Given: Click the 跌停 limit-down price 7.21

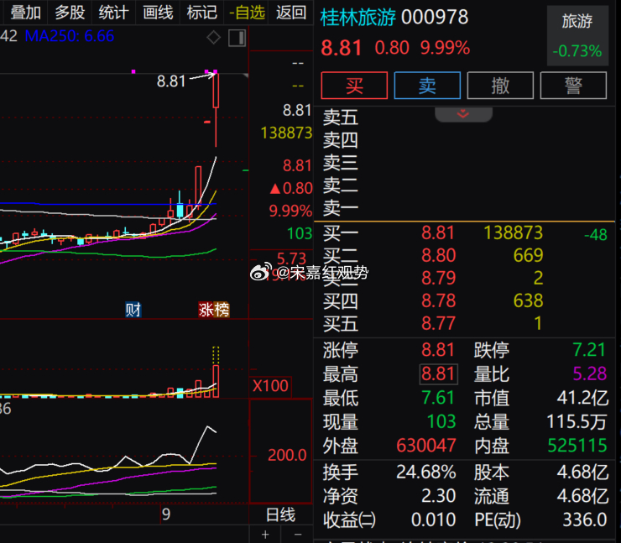Looking at the screenshot, I should tap(589, 350).
